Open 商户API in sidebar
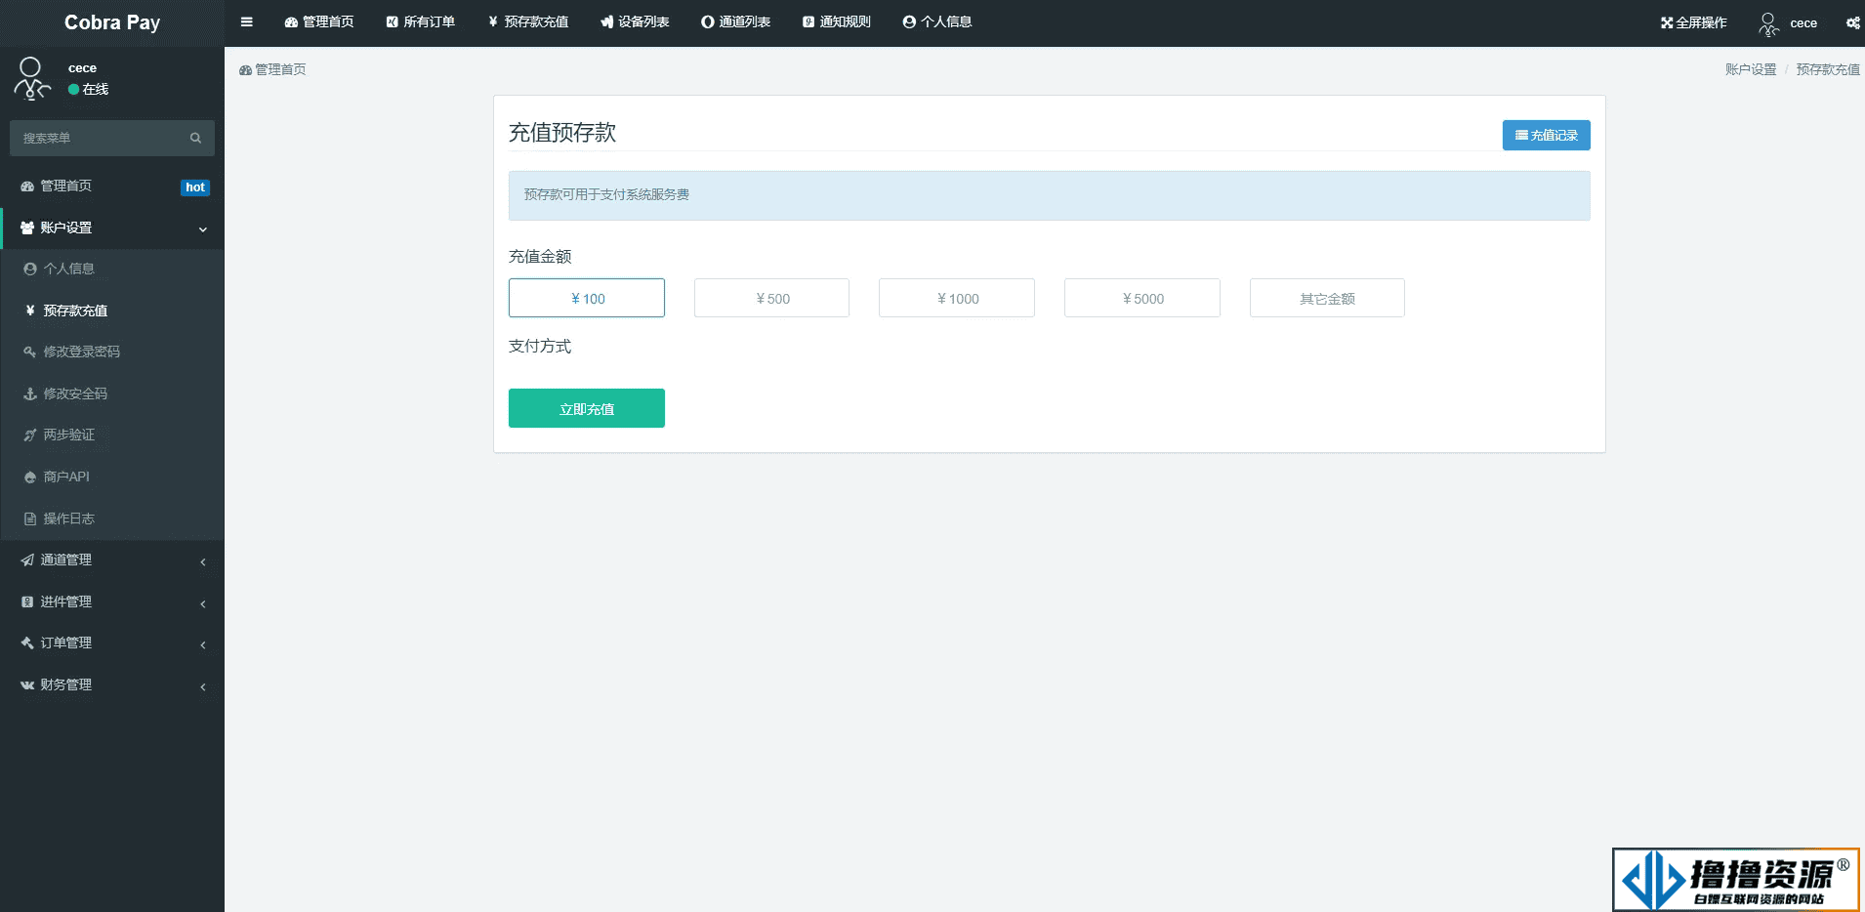The height and width of the screenshot is (912, 1865). (x=112, y=477)
